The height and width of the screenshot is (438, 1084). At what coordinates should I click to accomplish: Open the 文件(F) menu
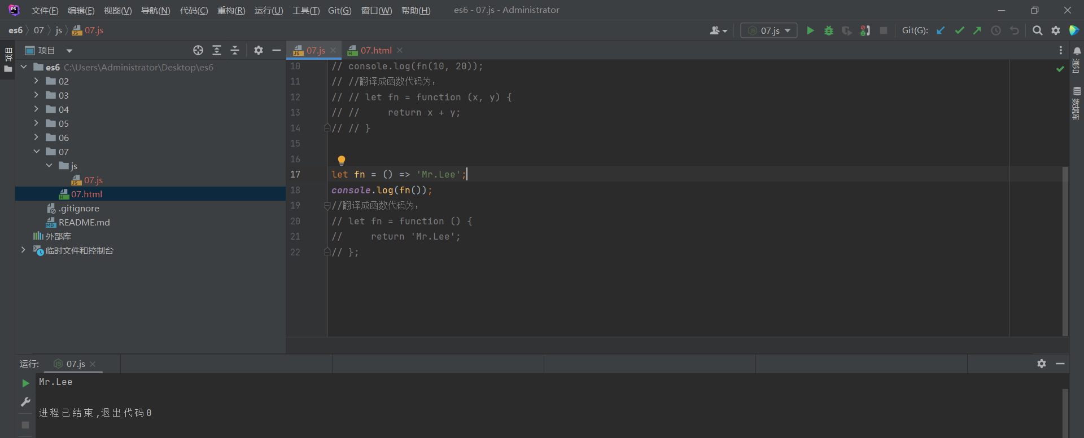(x=45, y=11)
